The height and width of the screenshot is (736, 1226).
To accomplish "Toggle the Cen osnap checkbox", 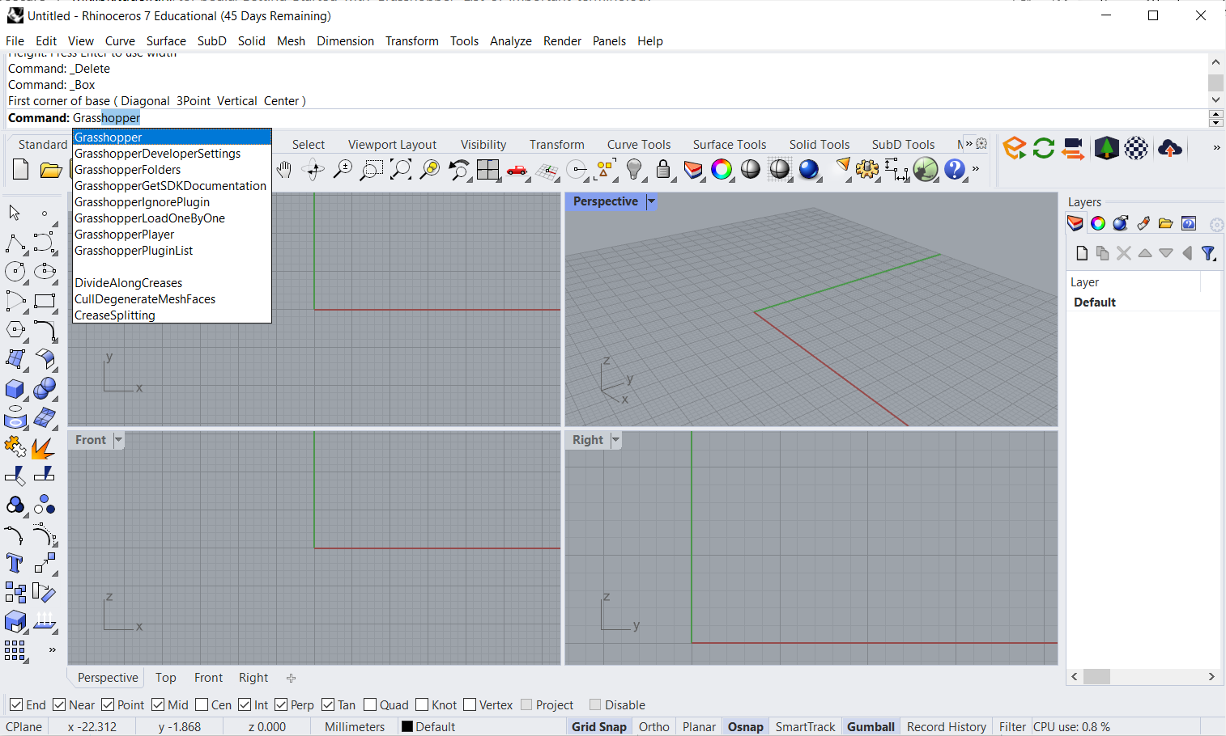I will pyautogui.click(x=202, y=705).
